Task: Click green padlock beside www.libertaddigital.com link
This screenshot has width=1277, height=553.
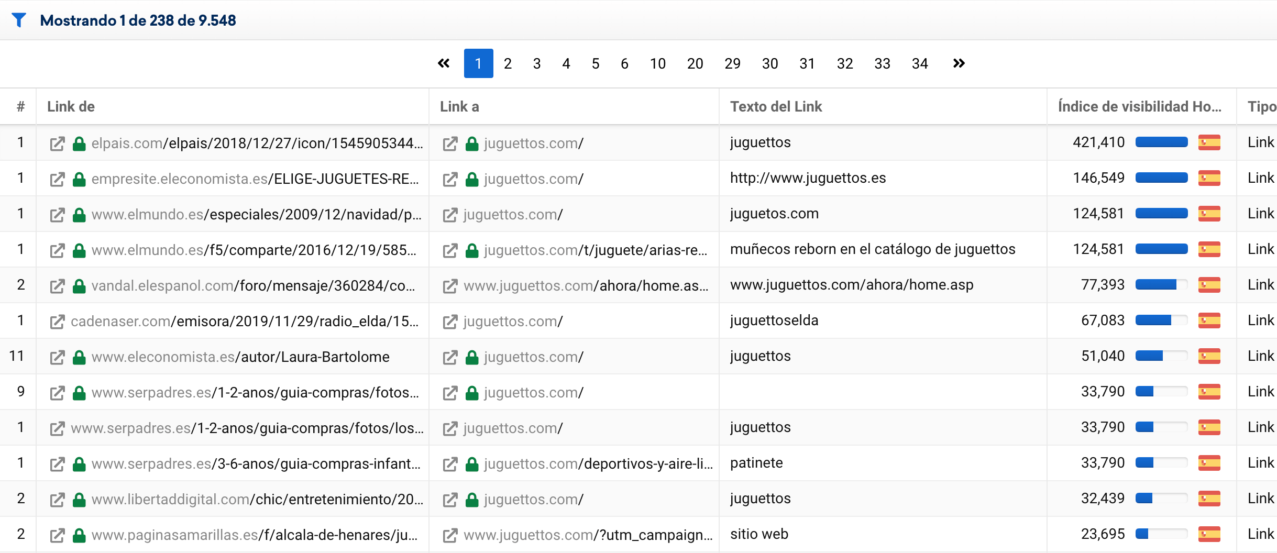Action: (x=79, y=500)
